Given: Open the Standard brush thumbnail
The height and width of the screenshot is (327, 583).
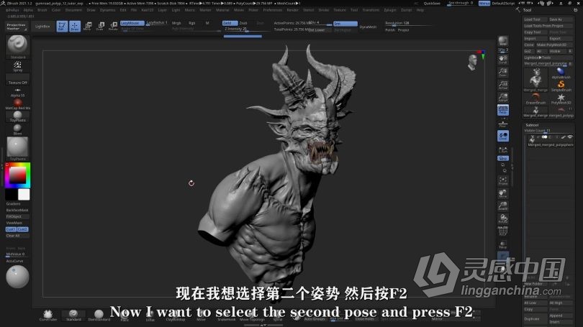Looking at the screenshot, I should tap(17, 46).
